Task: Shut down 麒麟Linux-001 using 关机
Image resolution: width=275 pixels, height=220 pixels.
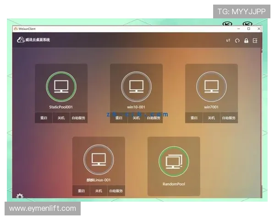Action: [99, 191]
